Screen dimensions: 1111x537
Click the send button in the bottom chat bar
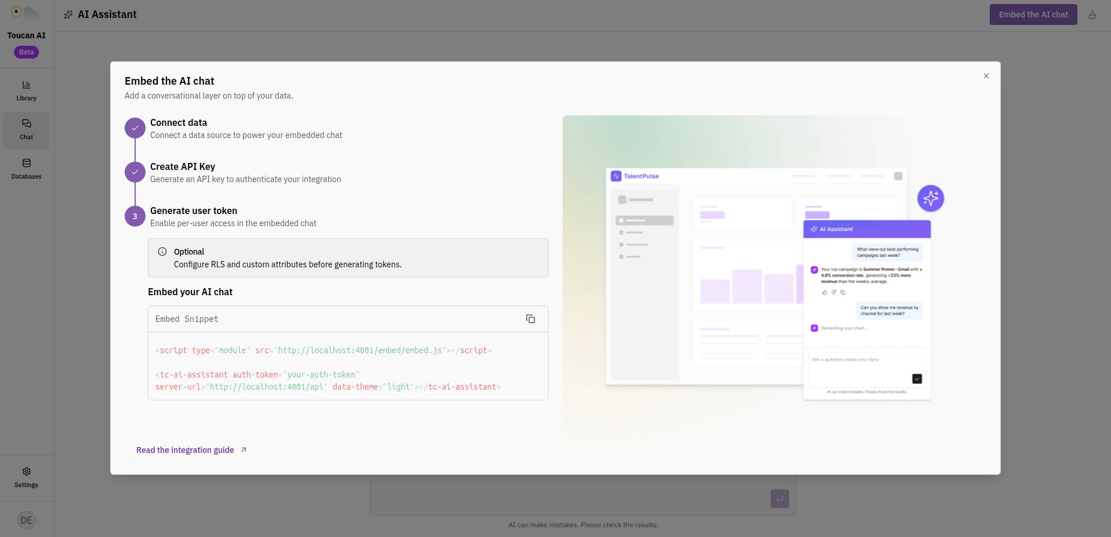coord(779,498)
